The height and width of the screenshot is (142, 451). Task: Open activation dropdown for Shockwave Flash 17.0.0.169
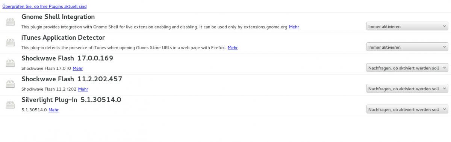407,68
